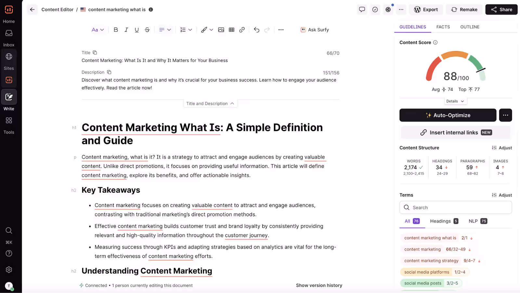Expand the text style Aa dropdown
520x293 pixels.
pyautogui.click(x=97, y=30)
